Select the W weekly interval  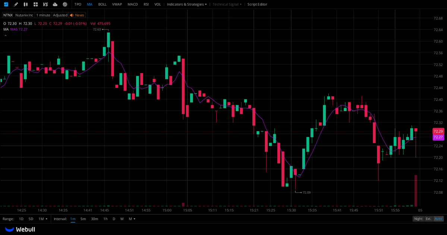point(122,219)
